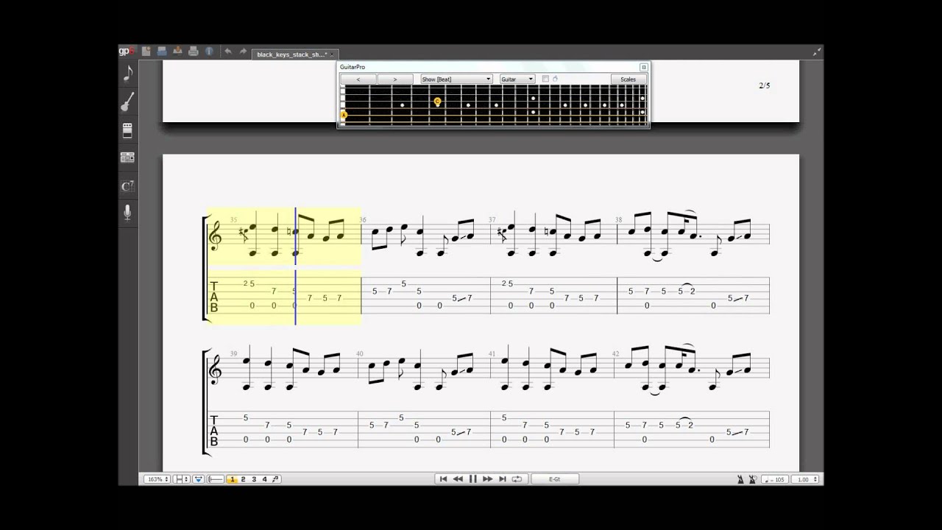Close the black_keys_stack_sh tab
Image resolution: width=942 pixels, height=530 pixels.
[x=332, y=54]
